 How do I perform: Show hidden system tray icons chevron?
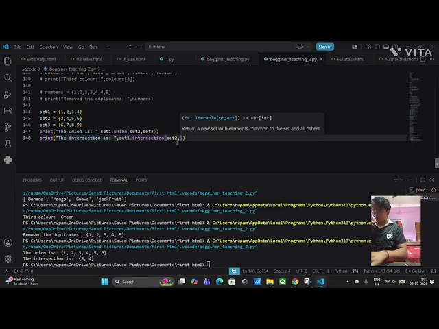348,282
